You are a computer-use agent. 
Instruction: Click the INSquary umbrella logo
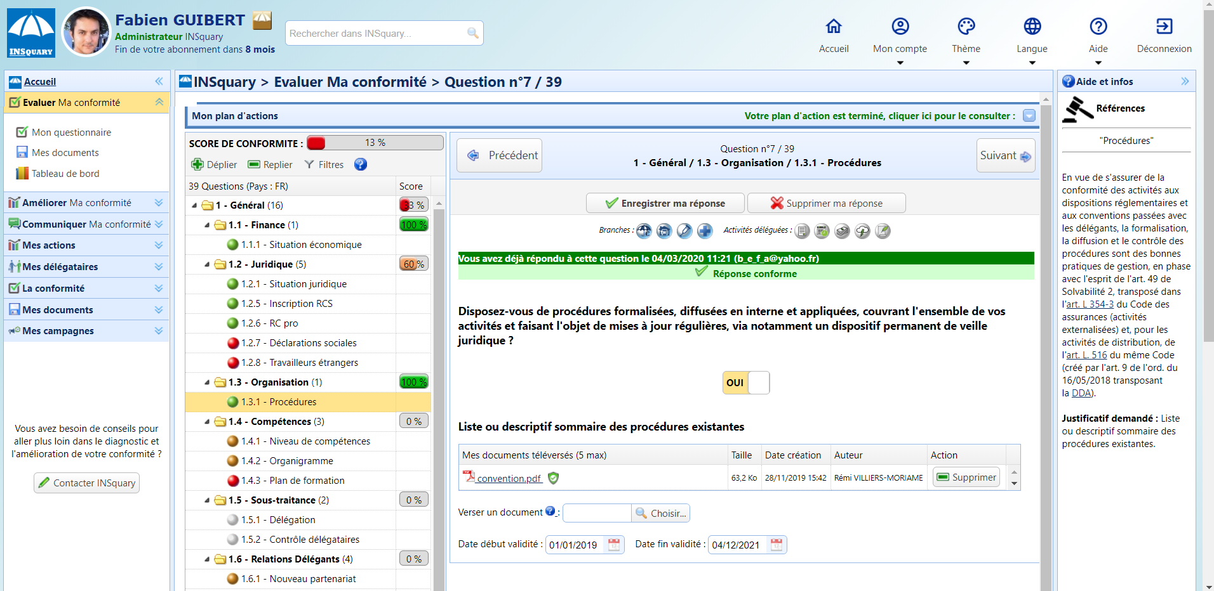[31, 33]
